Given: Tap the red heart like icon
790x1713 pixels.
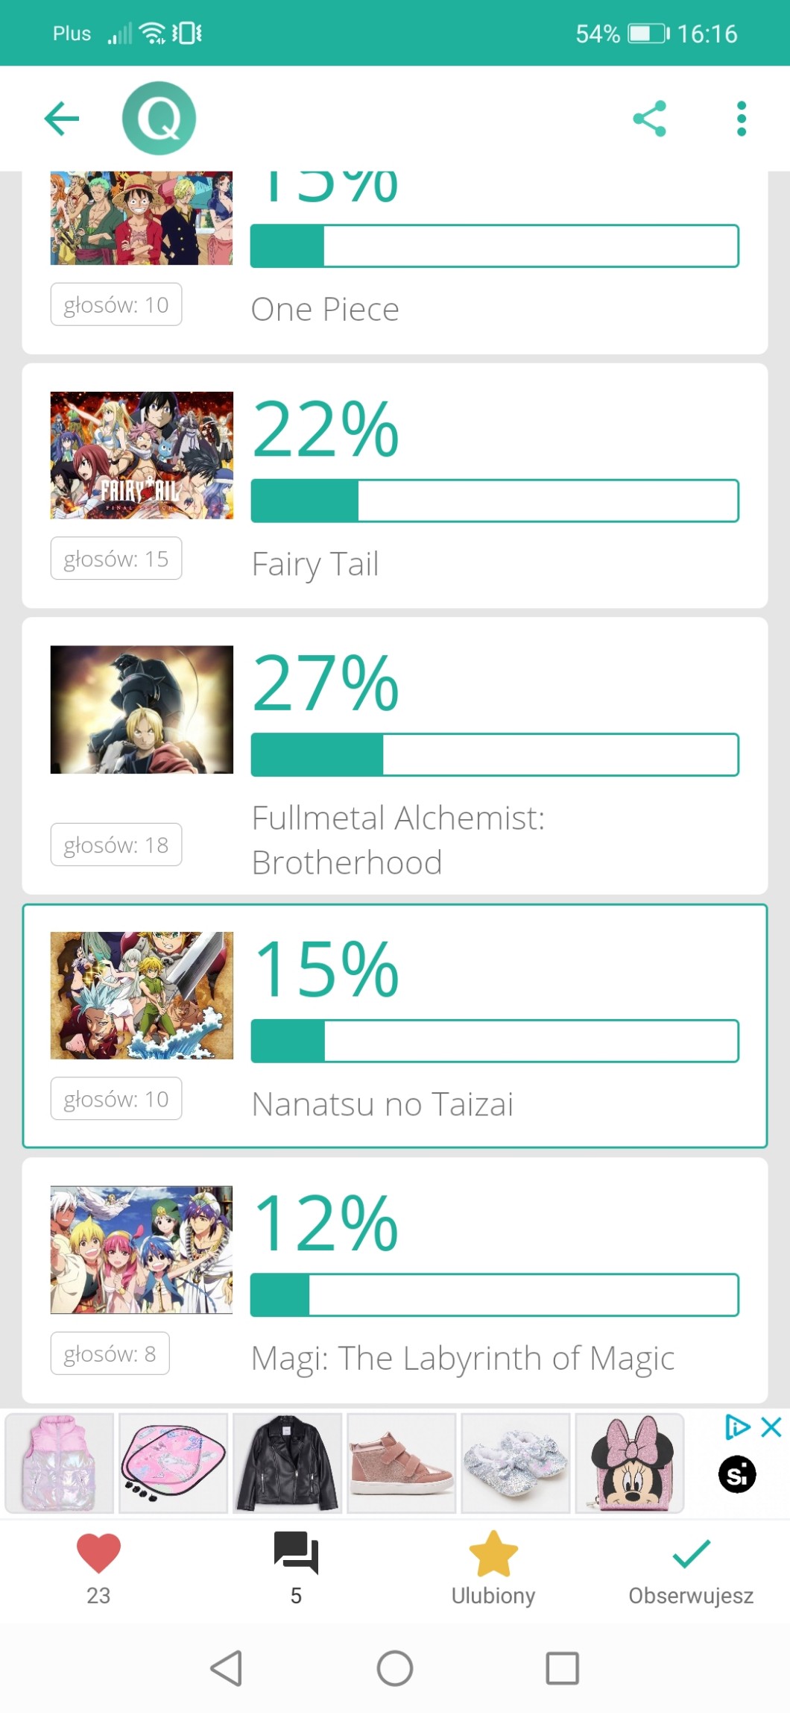Looking at the screenshot, I should (x=98, y=1555).
